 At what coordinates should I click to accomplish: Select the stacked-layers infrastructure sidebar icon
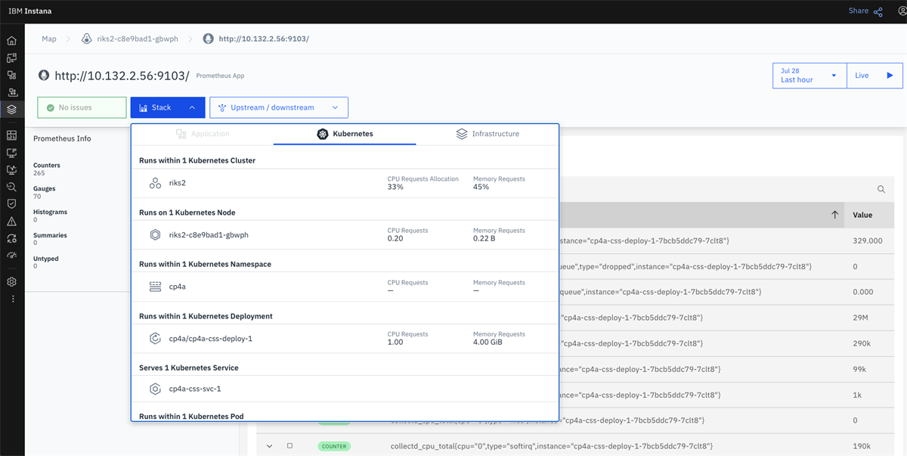coord(11,110)
